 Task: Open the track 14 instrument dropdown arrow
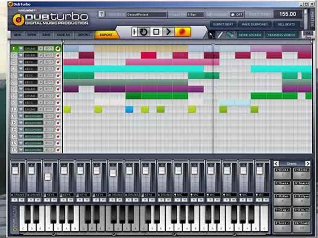click(21, 137)
